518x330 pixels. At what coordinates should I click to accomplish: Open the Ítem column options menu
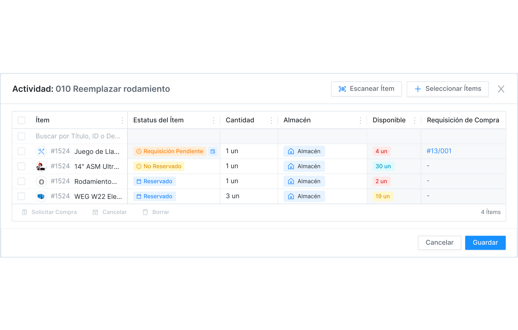(x=122, y=120)
